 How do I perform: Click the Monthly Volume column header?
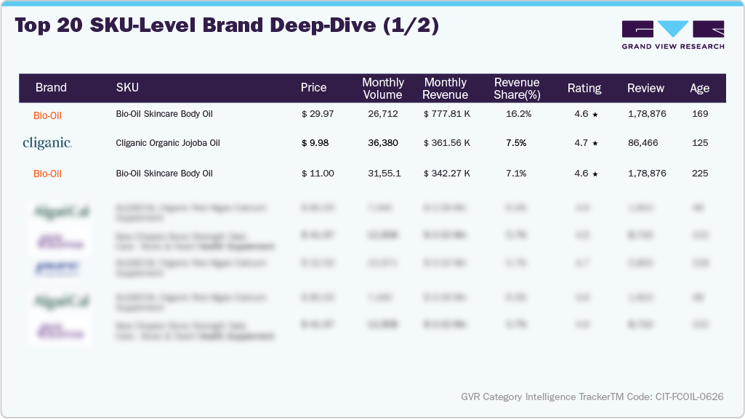point(383,89)
